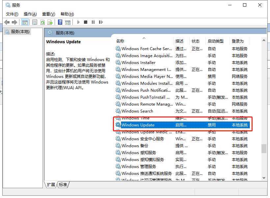
Task: Select the Windows Management Instrumentation row
Action: pyautogui.click(x=182, y=70)
